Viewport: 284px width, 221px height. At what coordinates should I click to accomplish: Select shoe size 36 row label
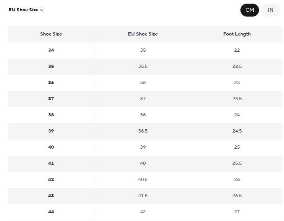pos(51,82)
